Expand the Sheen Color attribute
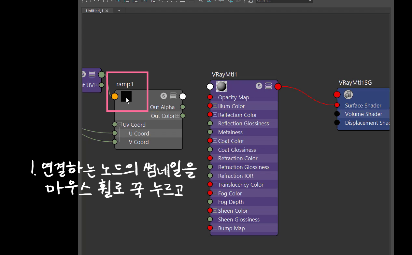Viewport: 412px width, 255px height. pyautogui.click(x=215, y=210)
